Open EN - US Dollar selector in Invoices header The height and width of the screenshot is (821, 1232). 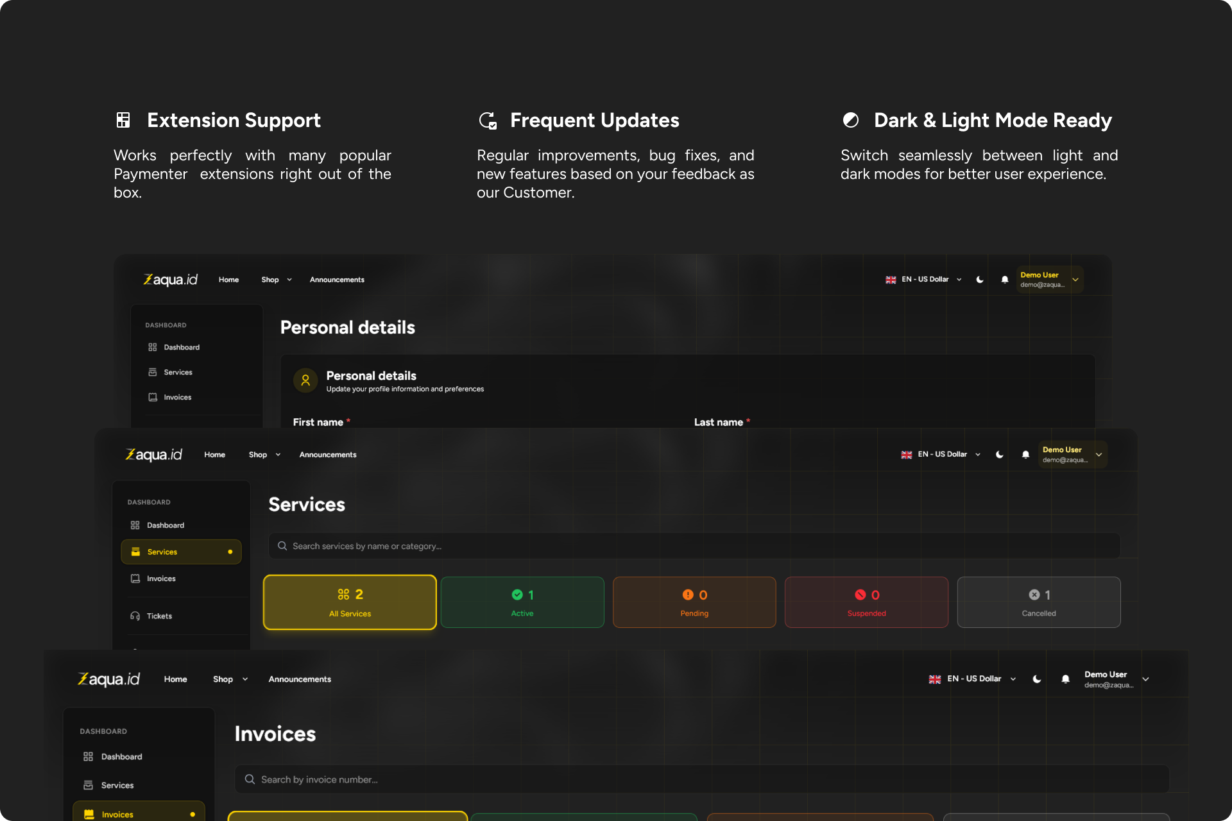tap(973, 679)
